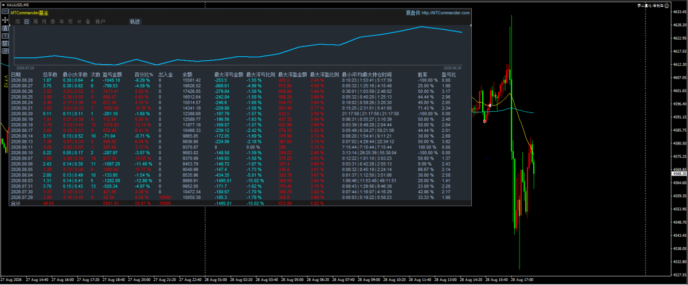
Task: Click the 日期 column header
Action: click(16, 75)
